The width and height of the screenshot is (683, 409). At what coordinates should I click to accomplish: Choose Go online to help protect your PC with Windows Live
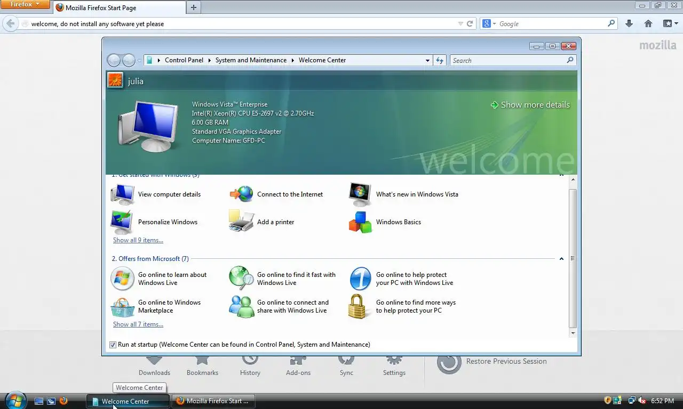pyautogui.click(x=401, y=279)
